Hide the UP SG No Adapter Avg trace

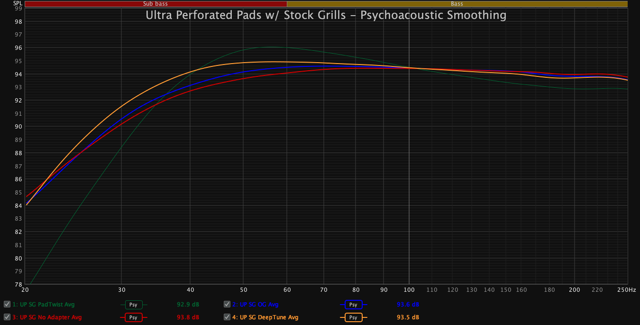[7, 317]
